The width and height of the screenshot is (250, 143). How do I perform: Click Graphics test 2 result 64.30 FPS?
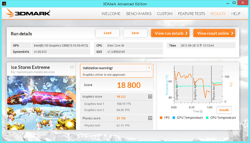[x=123, y=110]
